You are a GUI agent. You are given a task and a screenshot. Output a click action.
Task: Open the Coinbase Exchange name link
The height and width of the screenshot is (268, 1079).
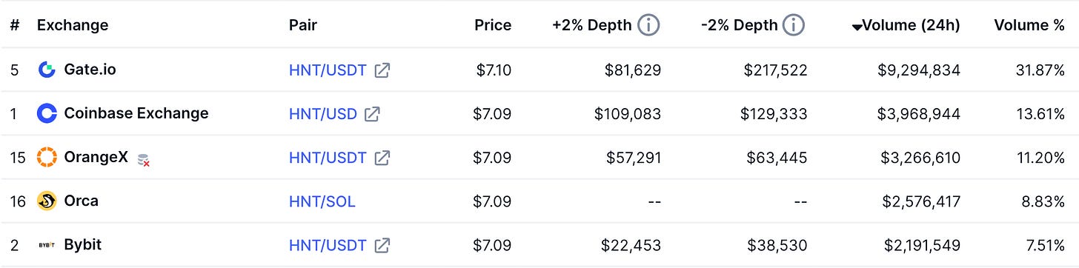[x=136, y=113]
